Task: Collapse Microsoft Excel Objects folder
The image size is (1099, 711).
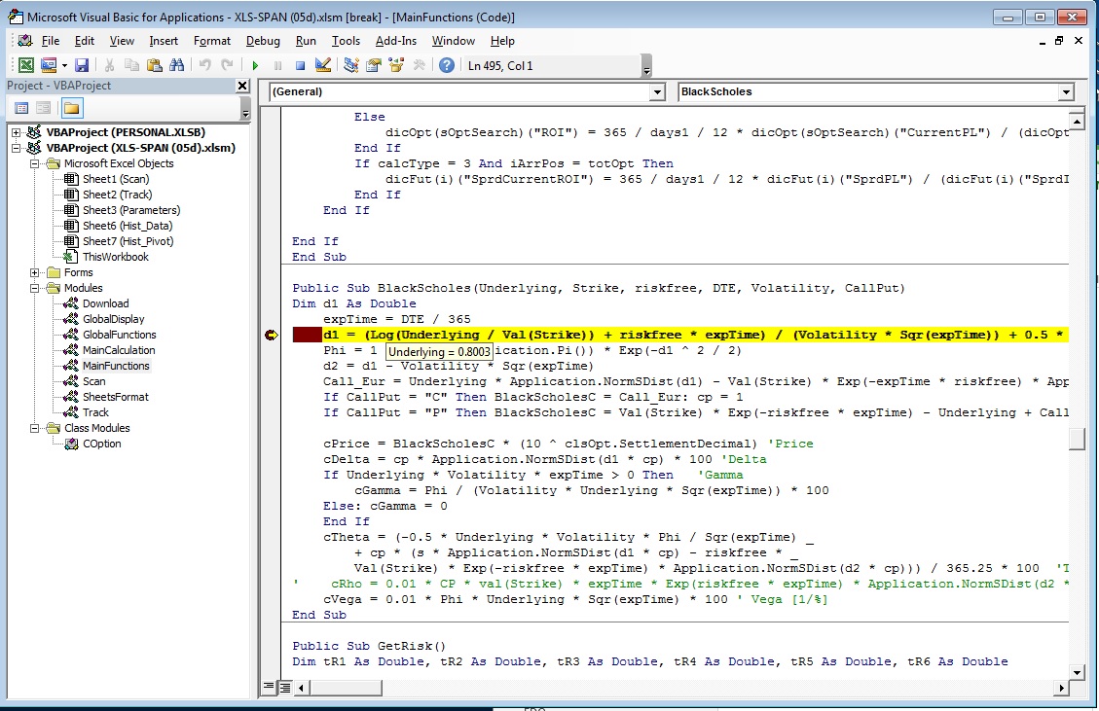Action: coord(34,163)
